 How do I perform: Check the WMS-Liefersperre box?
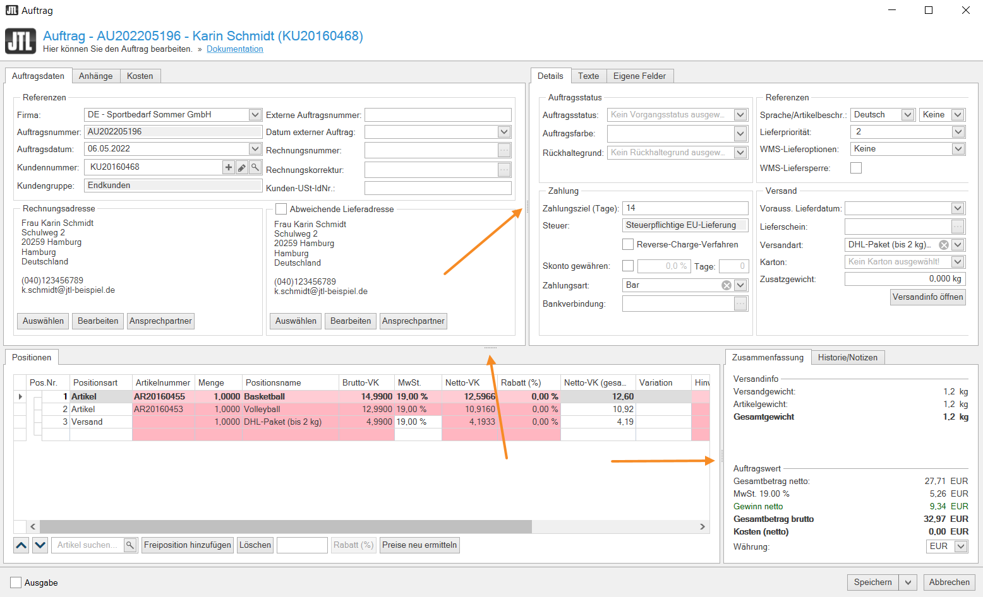pyautogui.click(x=856, y=168)
